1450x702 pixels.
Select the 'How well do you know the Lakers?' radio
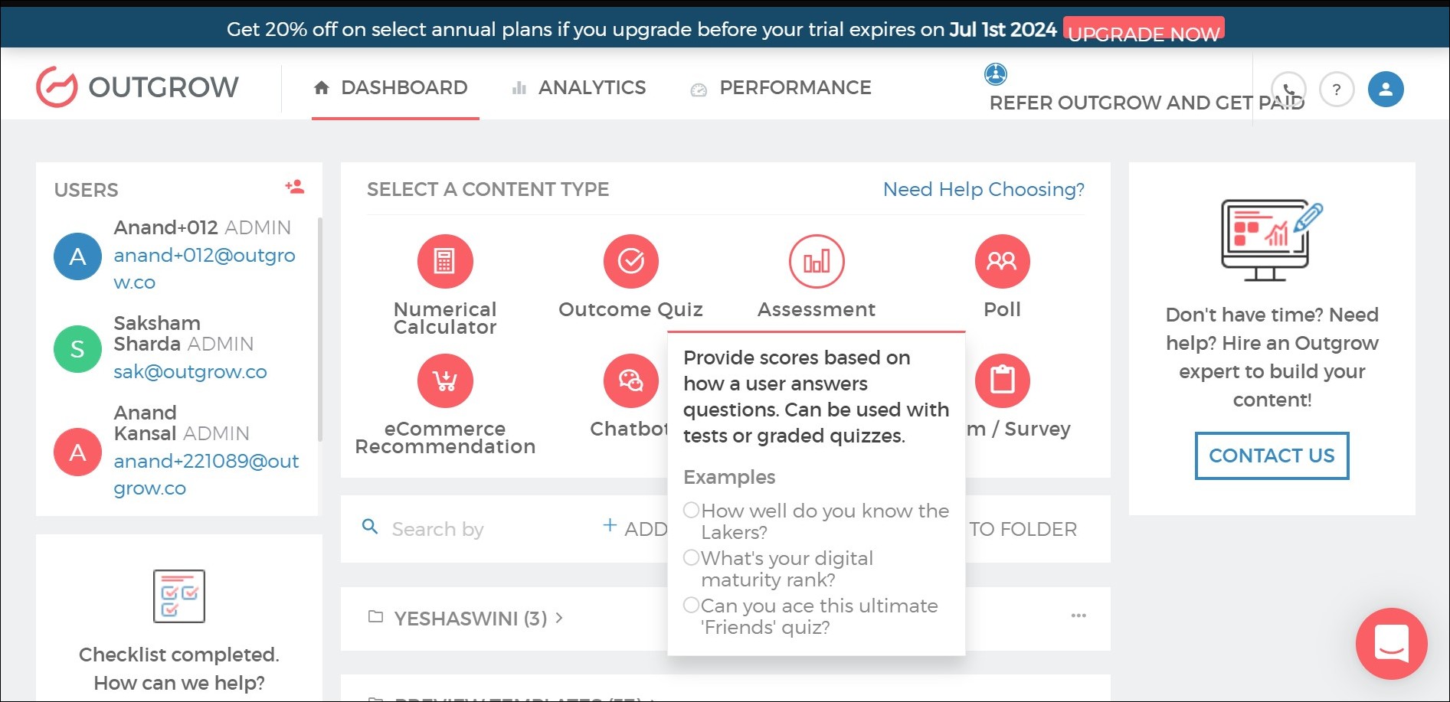(692, 511)
